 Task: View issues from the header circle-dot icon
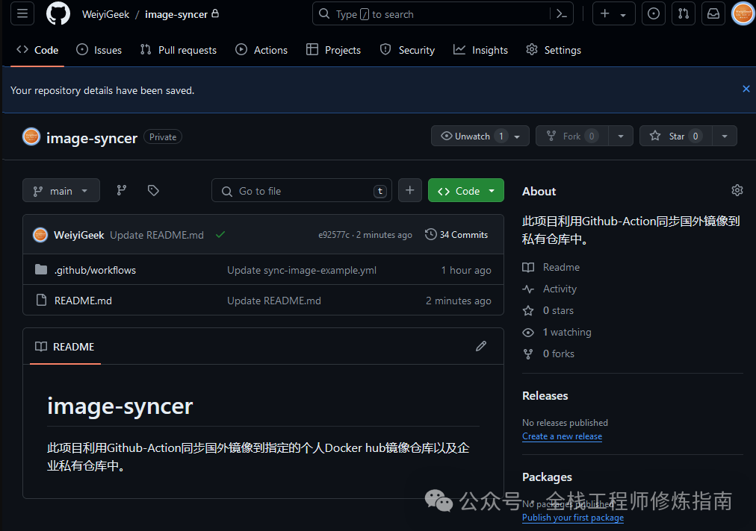[654, 14]
